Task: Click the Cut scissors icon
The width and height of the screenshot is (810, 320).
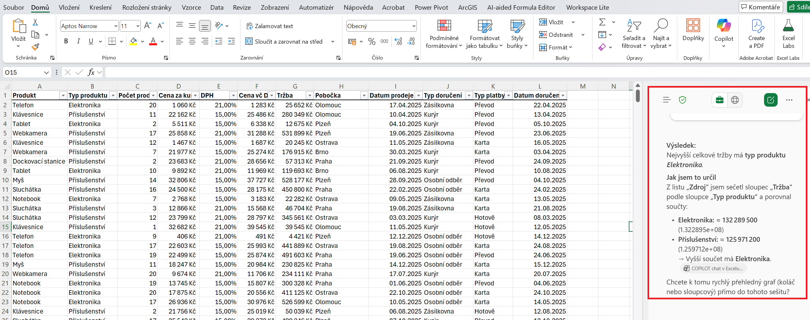Action: (x=35, y=22)
